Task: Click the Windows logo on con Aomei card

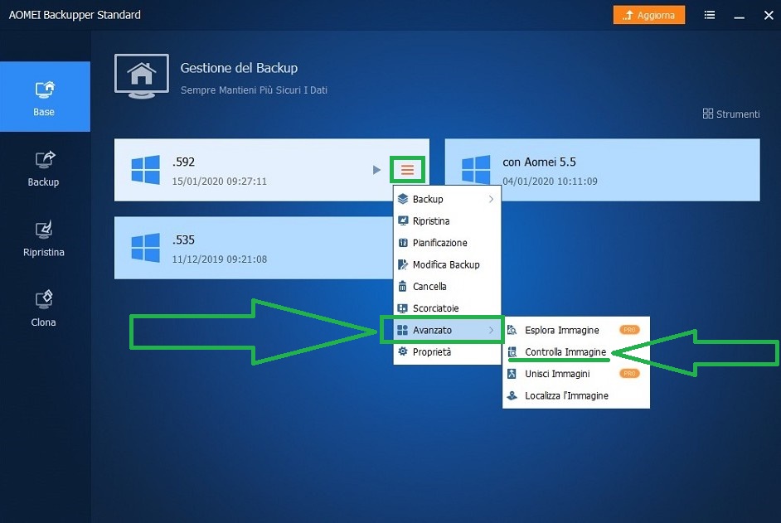Action: click(476, 170)
